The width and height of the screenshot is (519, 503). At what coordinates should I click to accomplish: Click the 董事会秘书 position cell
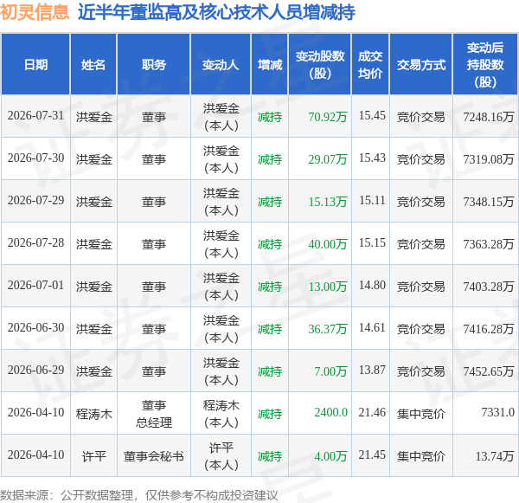[154, 456]
